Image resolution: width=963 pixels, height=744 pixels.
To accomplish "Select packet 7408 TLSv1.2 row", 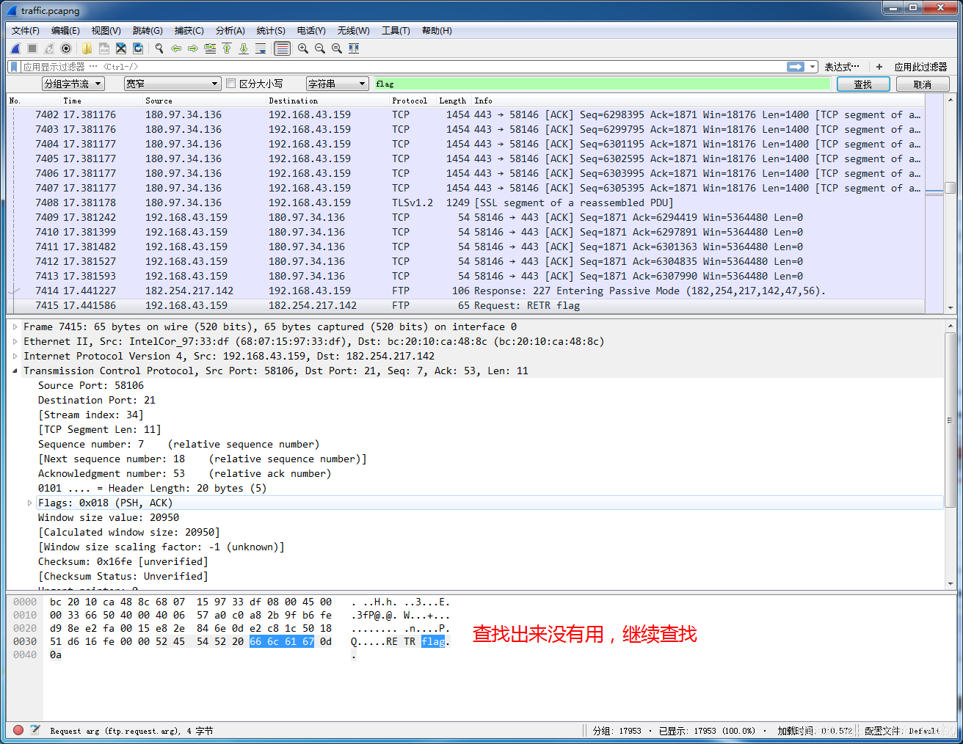I will click(465, 203).
